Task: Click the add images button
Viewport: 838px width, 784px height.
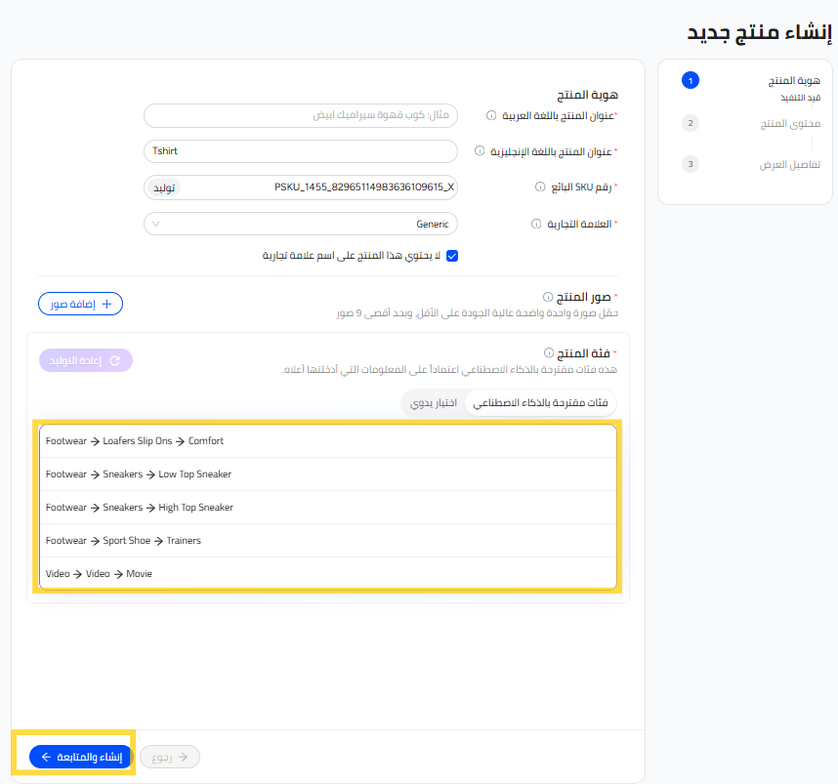Action: coord(81,304)
